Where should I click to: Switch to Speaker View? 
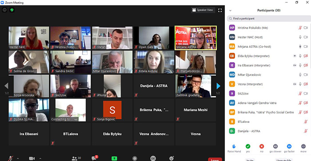point(203,10)
